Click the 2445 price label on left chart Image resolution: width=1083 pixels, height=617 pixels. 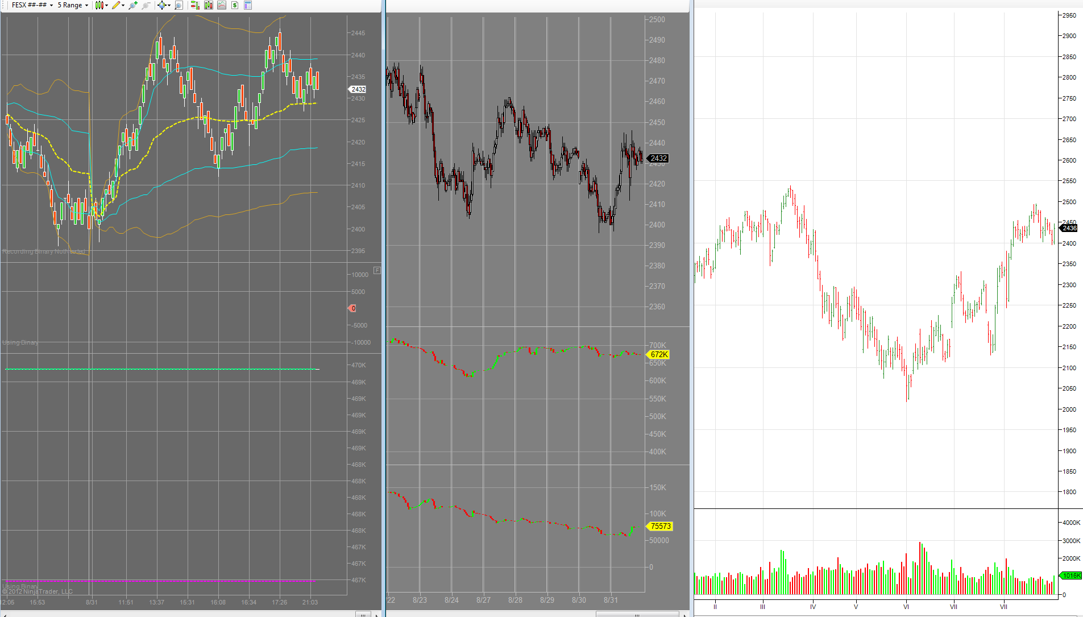(x=358, y=33)
